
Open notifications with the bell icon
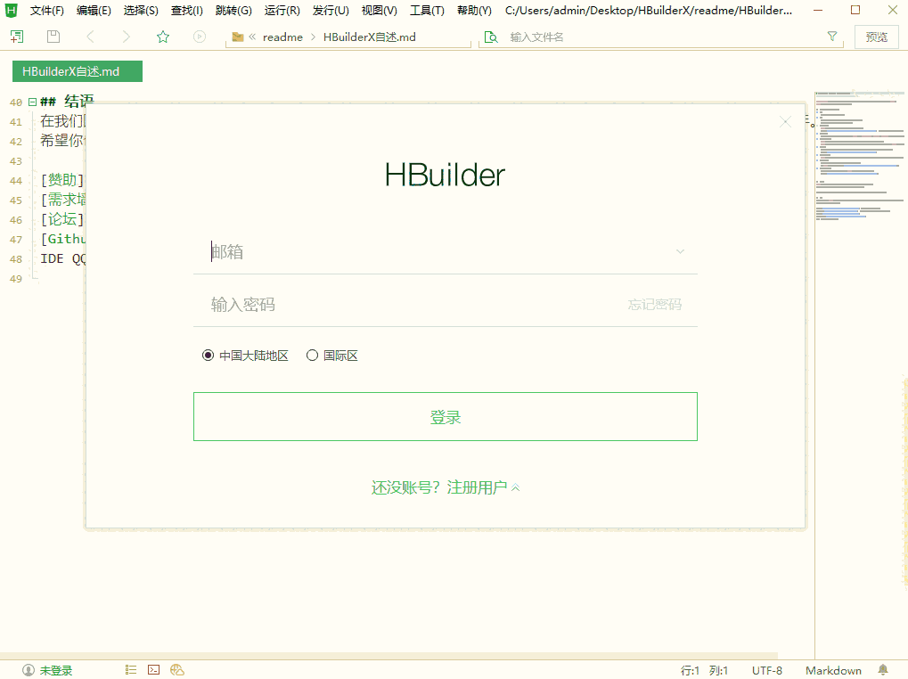point(881,669)
